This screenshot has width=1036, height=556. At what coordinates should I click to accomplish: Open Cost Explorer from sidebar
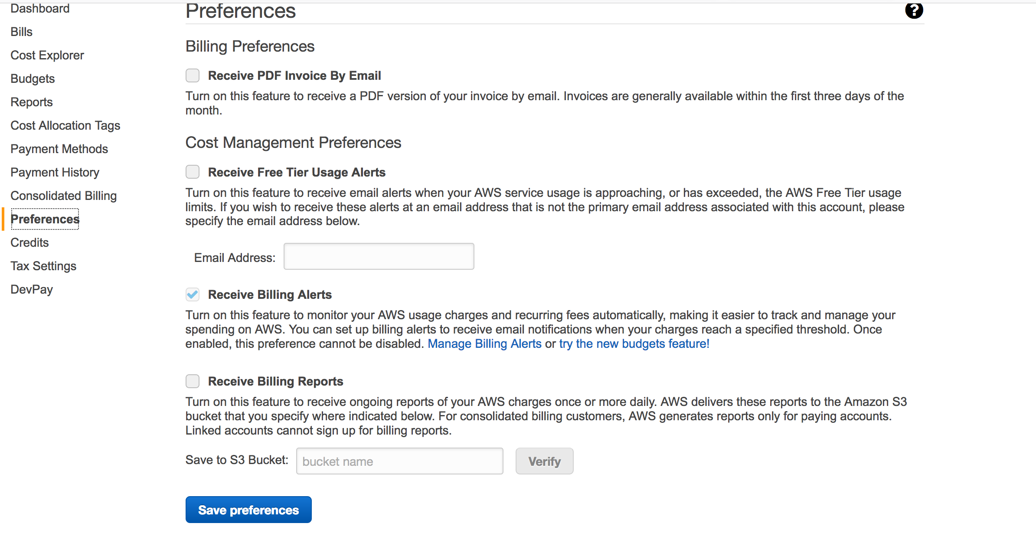(47, 55)
